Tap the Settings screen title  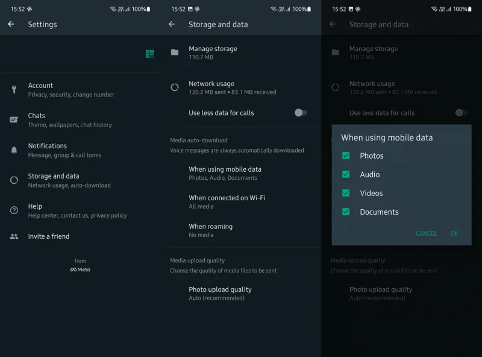(x=42, y=24)
